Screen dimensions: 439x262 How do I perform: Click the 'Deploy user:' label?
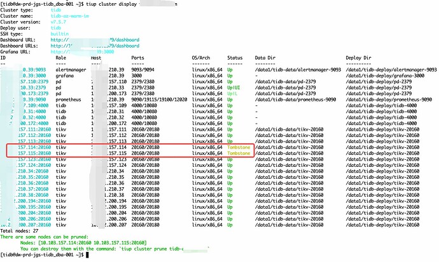(x=15, y=28)
